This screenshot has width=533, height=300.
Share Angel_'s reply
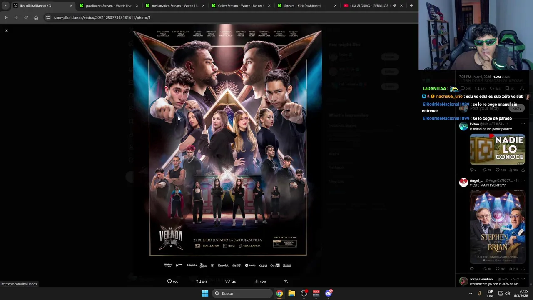(x=523, y=269)
